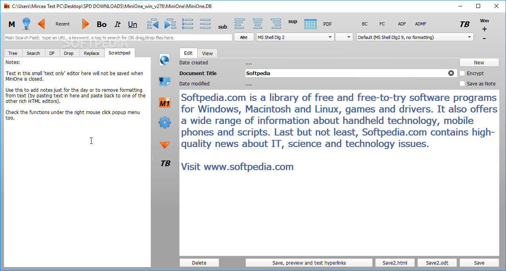The width and height of the screenshot is (506, 271).
Task: Click the Date created label
Action: [194, 62]
